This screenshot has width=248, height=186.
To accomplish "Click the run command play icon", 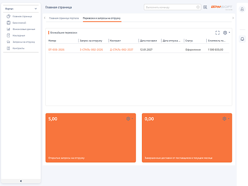I will (x=205, y=7).
